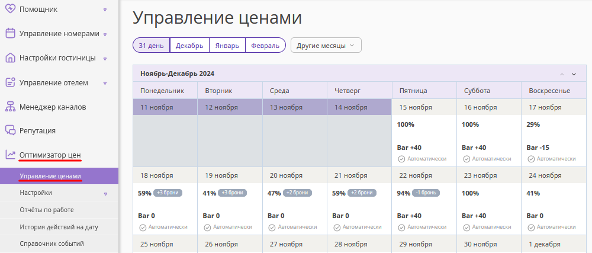Click the chat bubbles icon beside Репутация
The image size is (592, 253).
click(10, 131)
